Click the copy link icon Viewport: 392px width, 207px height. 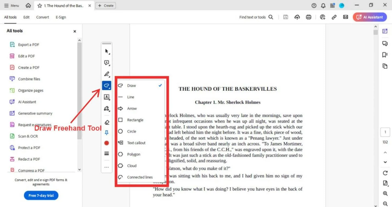click(x=334, y=17)
